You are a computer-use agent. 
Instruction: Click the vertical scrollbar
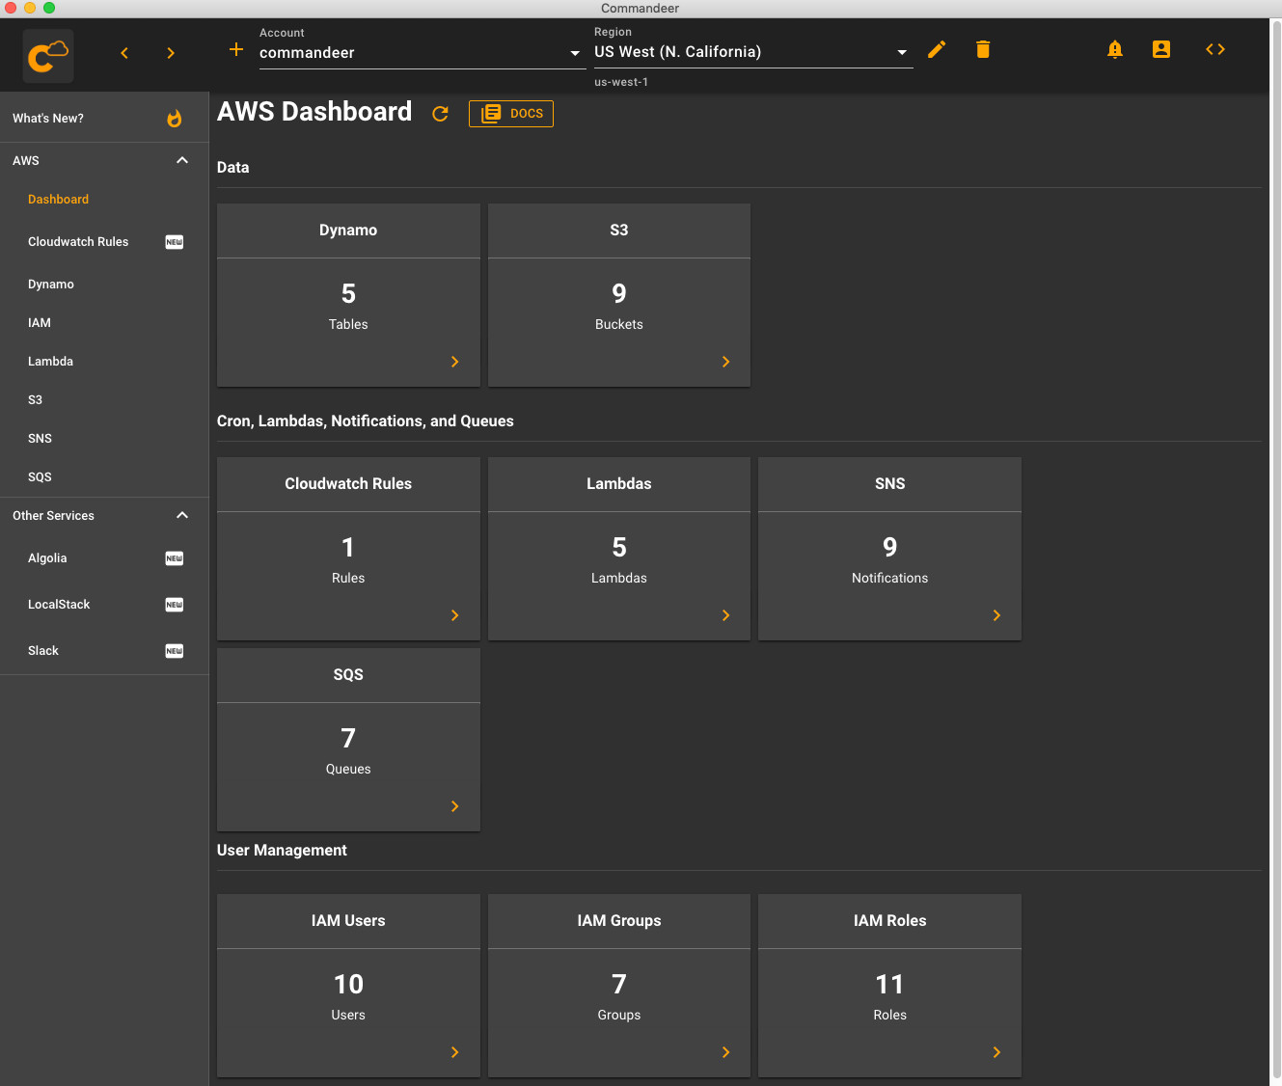click(x=1275, y=550)
